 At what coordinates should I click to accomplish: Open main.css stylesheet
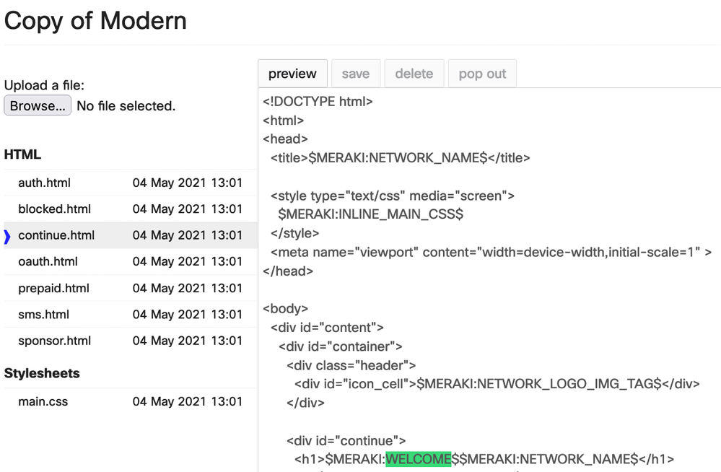(43, 401)
